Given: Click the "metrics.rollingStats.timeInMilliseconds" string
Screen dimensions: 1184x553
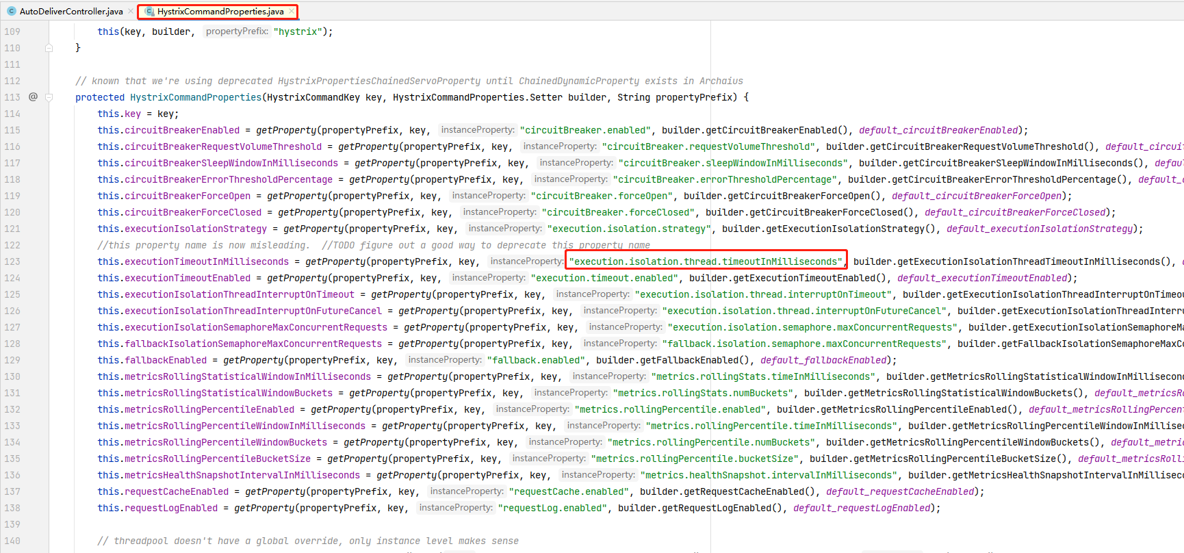Looking at the screenshot, I should click(x=763, y=376).
